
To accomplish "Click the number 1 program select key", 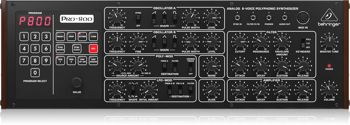I will point(24,37).
